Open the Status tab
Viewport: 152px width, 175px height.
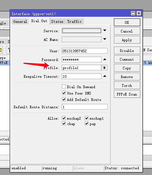coord(57,21)
